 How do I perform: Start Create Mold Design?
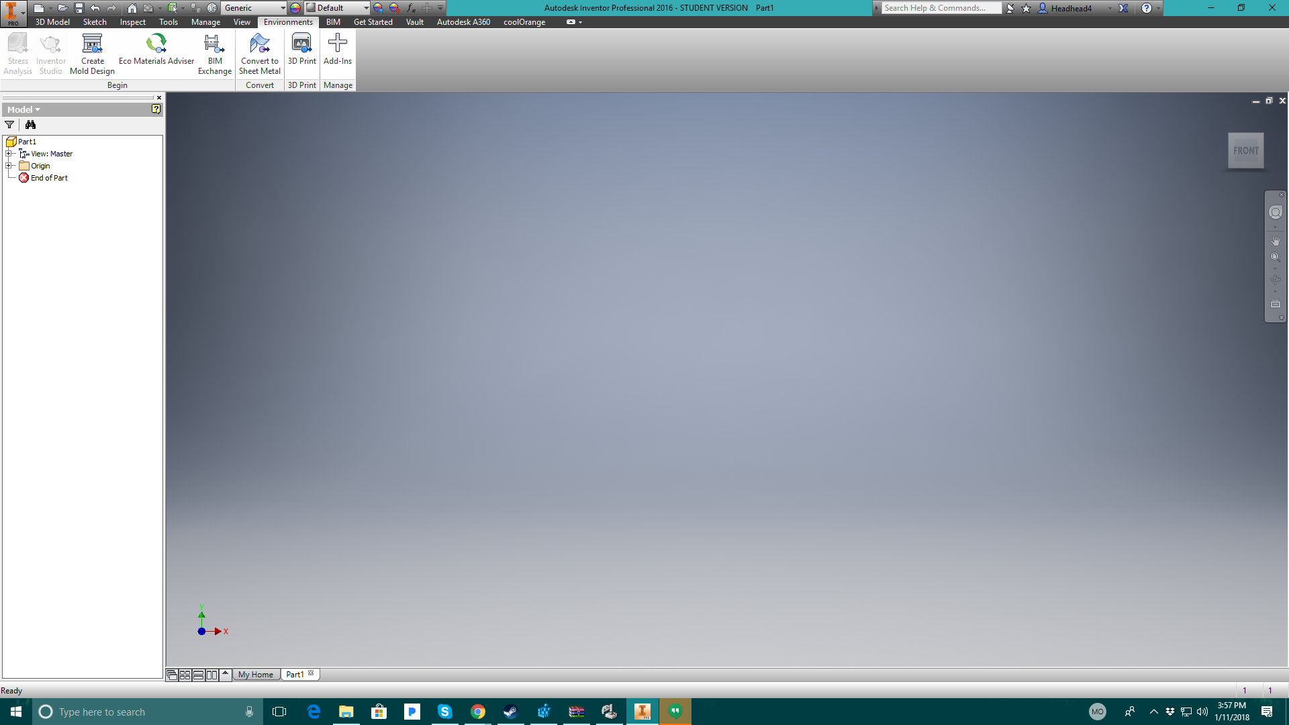pyautogui.click(x=92, y=52)
